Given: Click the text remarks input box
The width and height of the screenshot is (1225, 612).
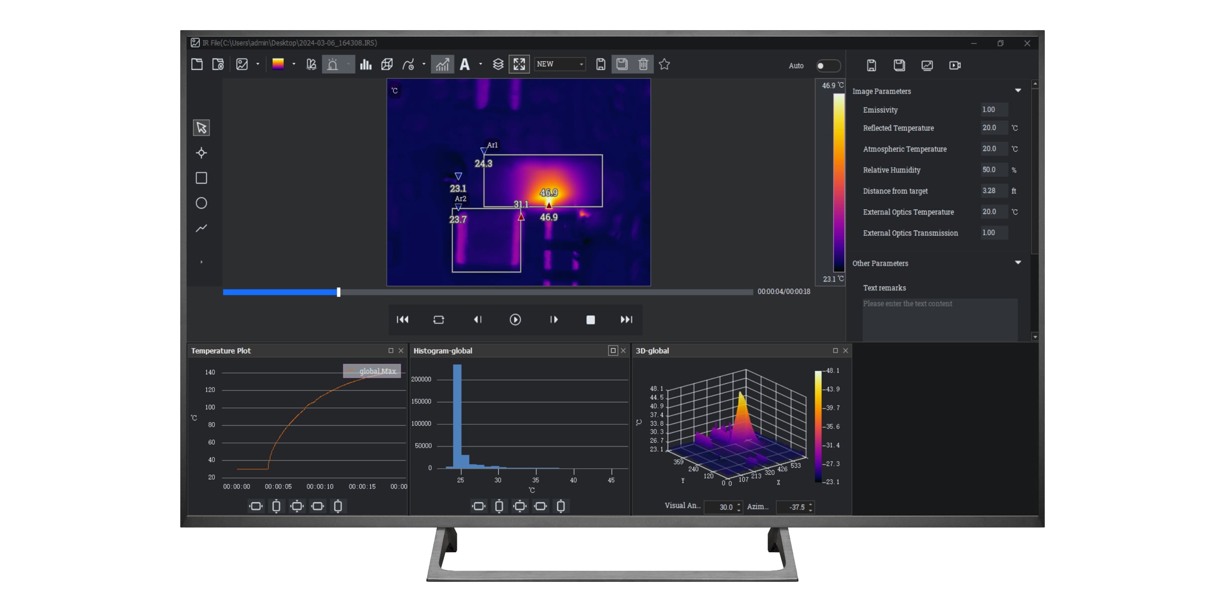Looking at the screenshot, I should pos(940,320).
